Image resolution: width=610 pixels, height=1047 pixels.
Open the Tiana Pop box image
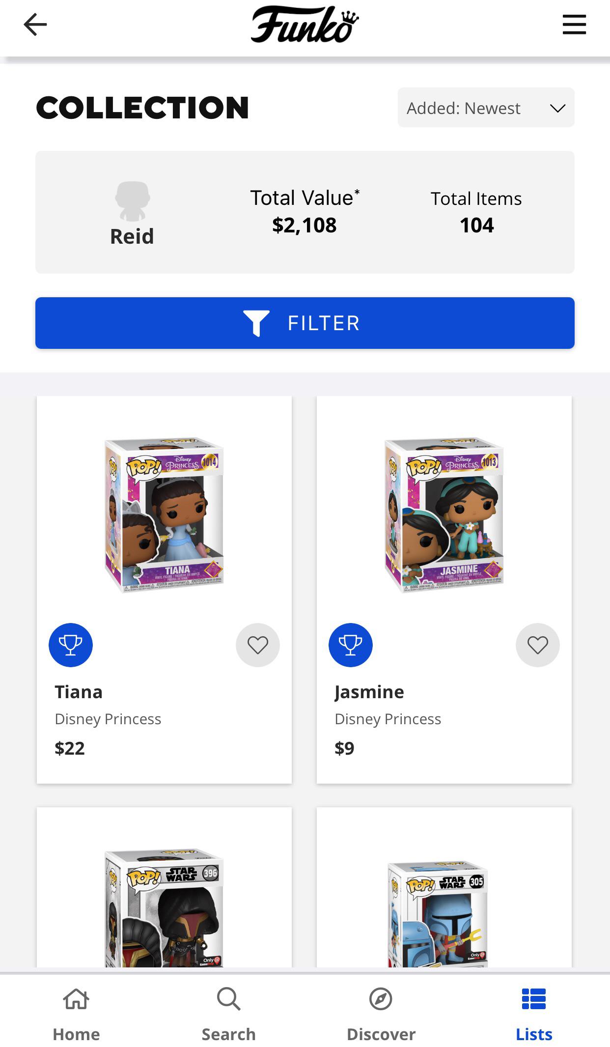164,515
